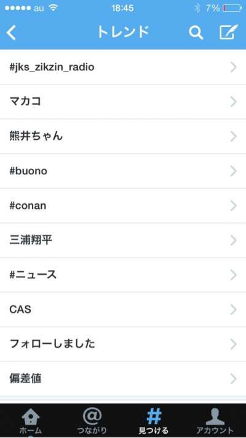Open the CAS trend
The height and width of the screenshot is (438, 246).
pos(123,309)
